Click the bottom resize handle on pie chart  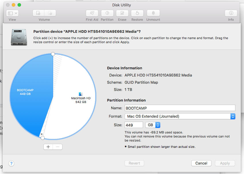pos(43,138)
